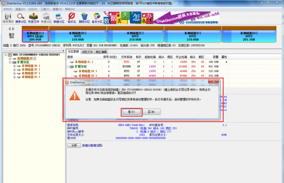This screenshot has width=284, height=183.
Task: Click the orange warning triangle in the dialog
Action: tap(75, 96)
